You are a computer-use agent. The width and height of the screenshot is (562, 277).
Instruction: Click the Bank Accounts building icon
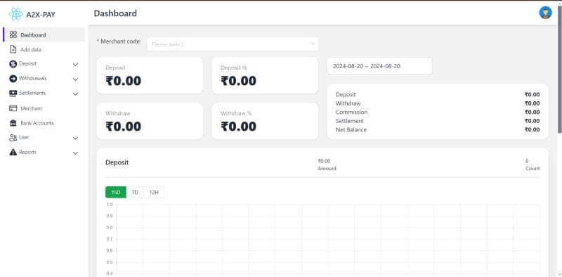[13, 123]
